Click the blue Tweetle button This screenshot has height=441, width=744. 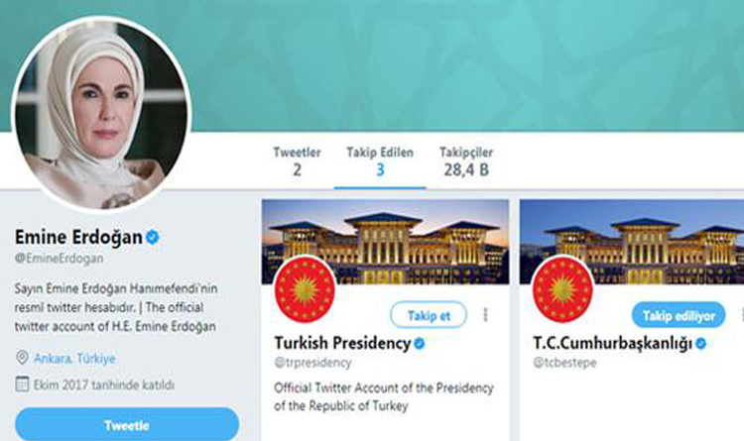point(127,425)
